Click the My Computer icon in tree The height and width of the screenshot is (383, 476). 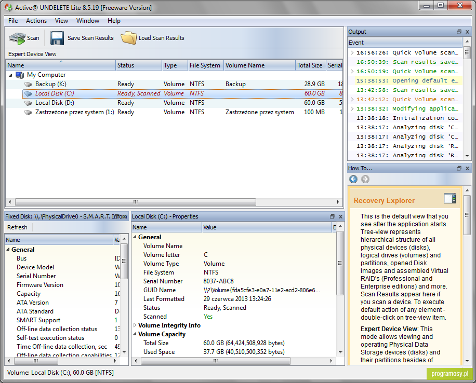click(x=20, y=75)
